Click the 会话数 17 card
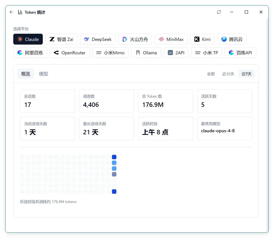The height and width of the screenshot is (238, 274). [47, 101]
